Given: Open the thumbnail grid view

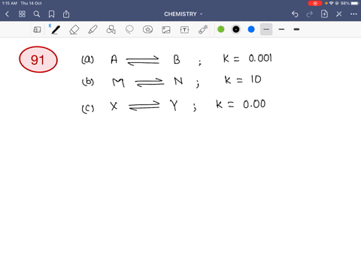Looking at the screenshot, I should (x=22, y=14).
